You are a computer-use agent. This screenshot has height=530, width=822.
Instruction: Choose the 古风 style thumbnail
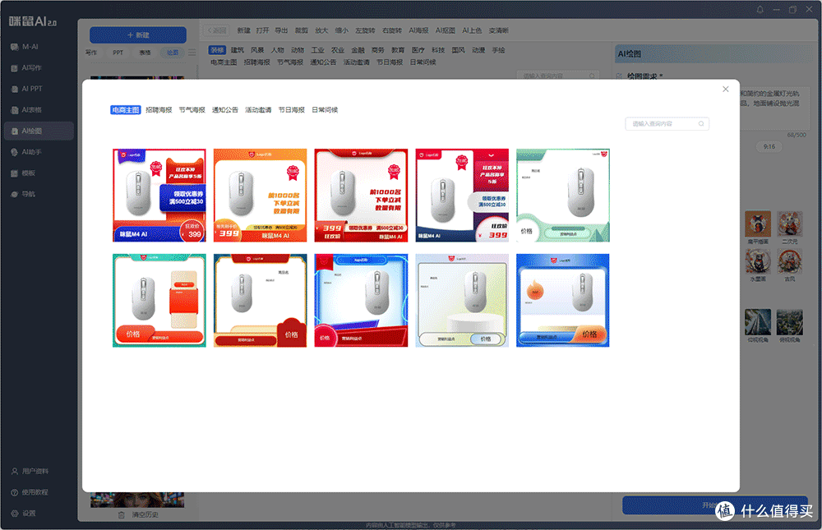[789, 261]
